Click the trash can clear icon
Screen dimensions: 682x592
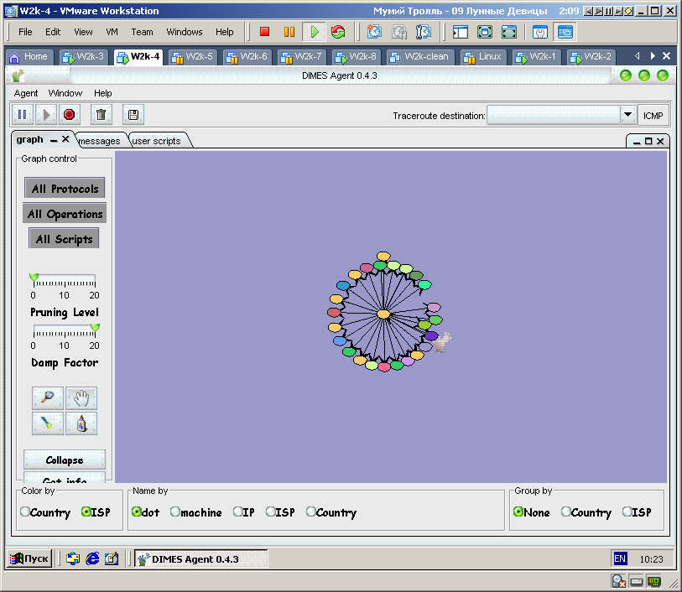coord(101,115)
